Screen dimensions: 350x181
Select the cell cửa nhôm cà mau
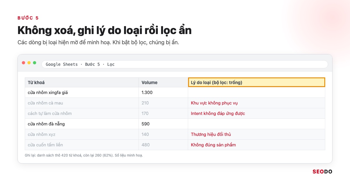(x=82, y=103)
